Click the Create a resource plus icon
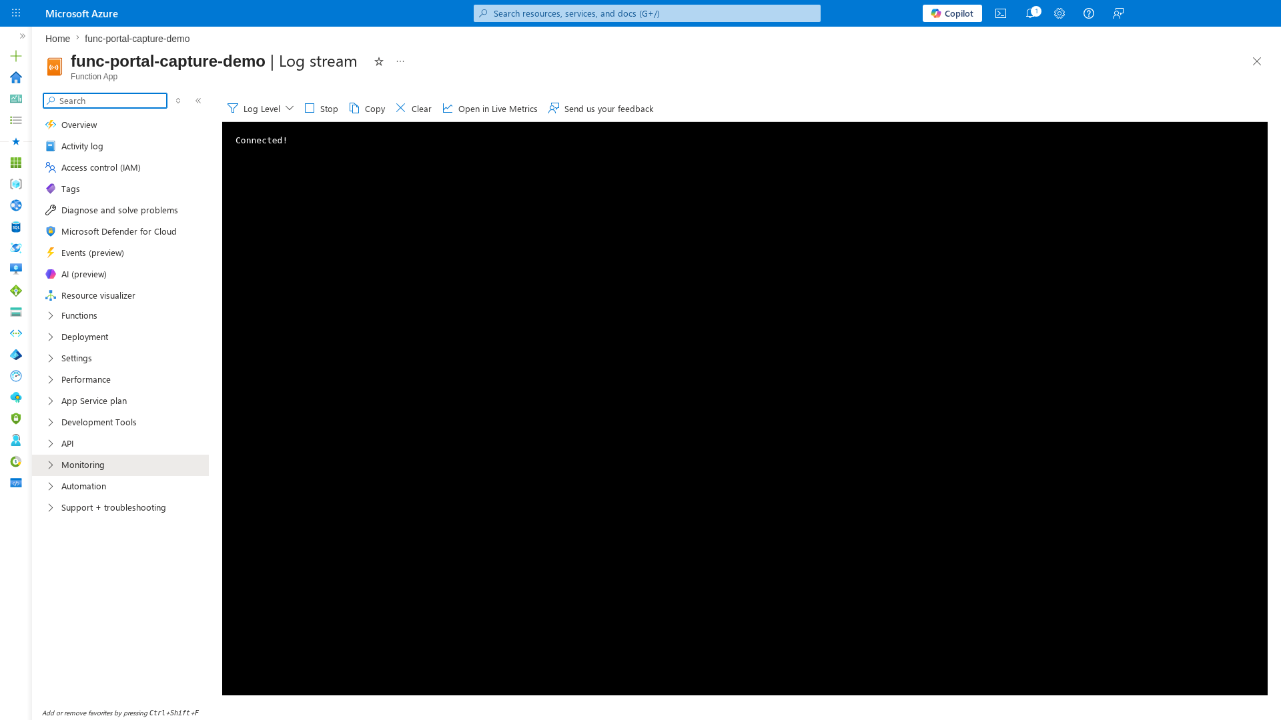The height and width of the screenshot is (720, 1281). click(x=16, y=56)
